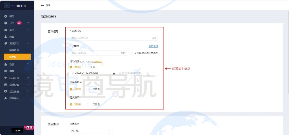Click the 23 badge beside 订单
Image resolution: width=289 pixels, height=135 pixels.
(19, 23)
